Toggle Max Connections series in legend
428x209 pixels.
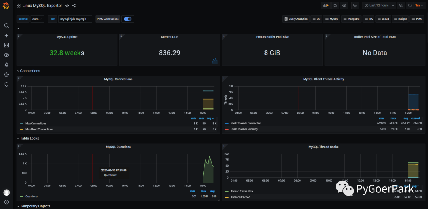pos(36,124)
